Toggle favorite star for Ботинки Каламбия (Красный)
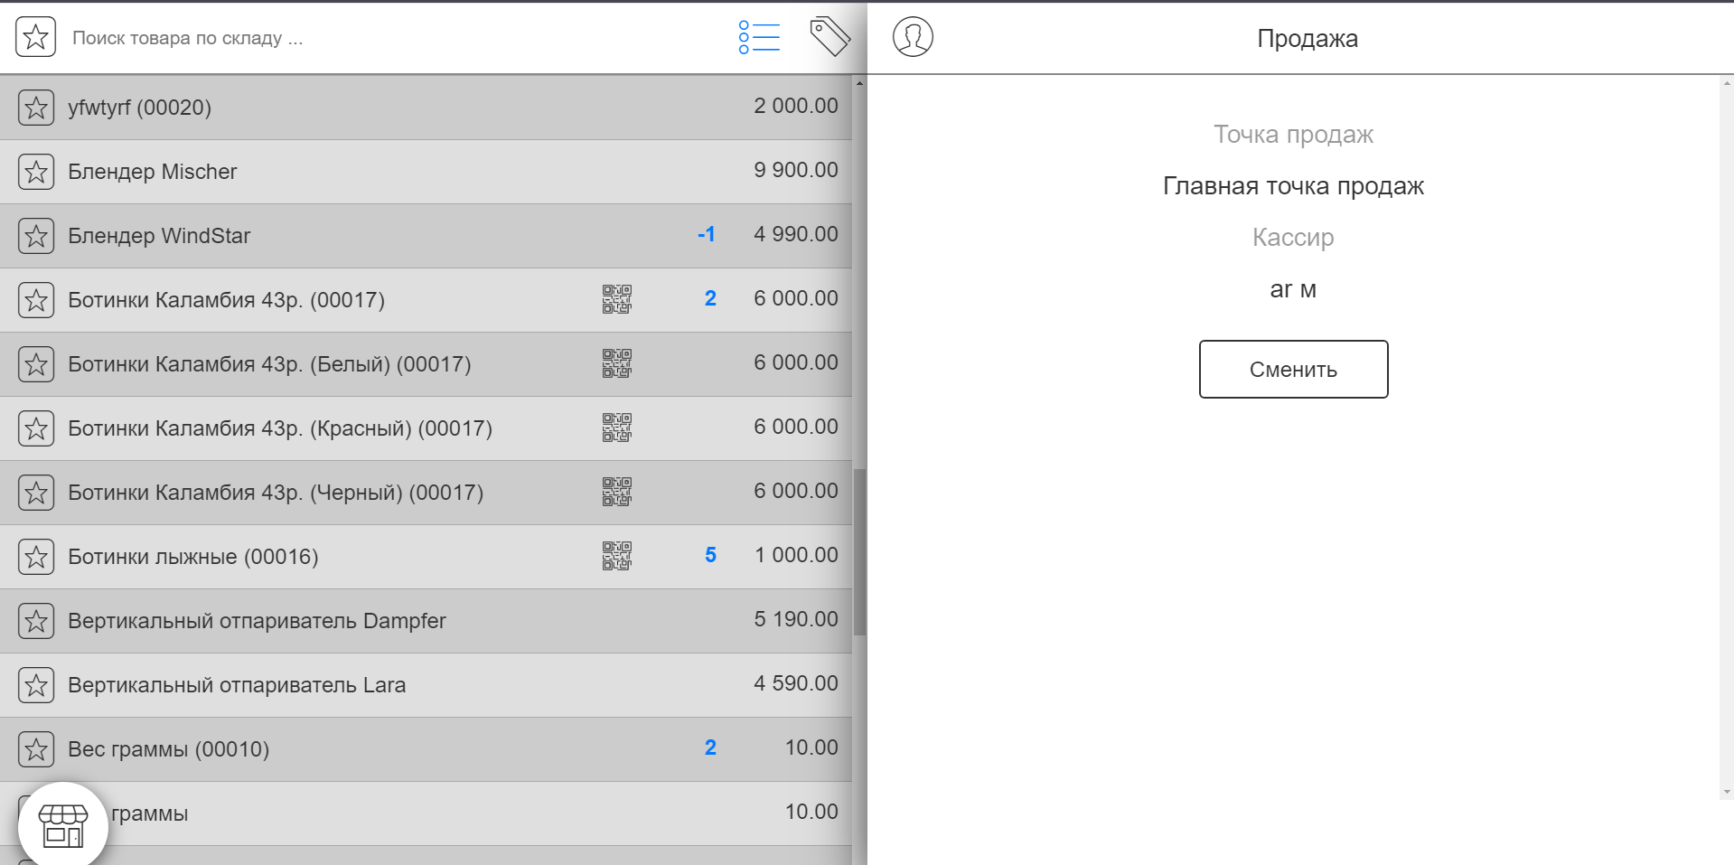Viewport: 1734px width, 865px height. [36, 428]
